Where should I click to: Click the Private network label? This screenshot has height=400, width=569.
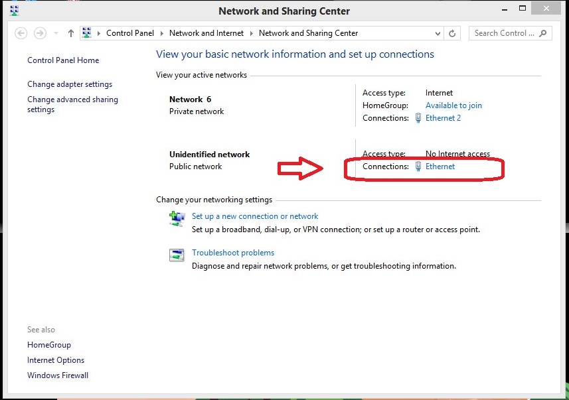[197, 111]
